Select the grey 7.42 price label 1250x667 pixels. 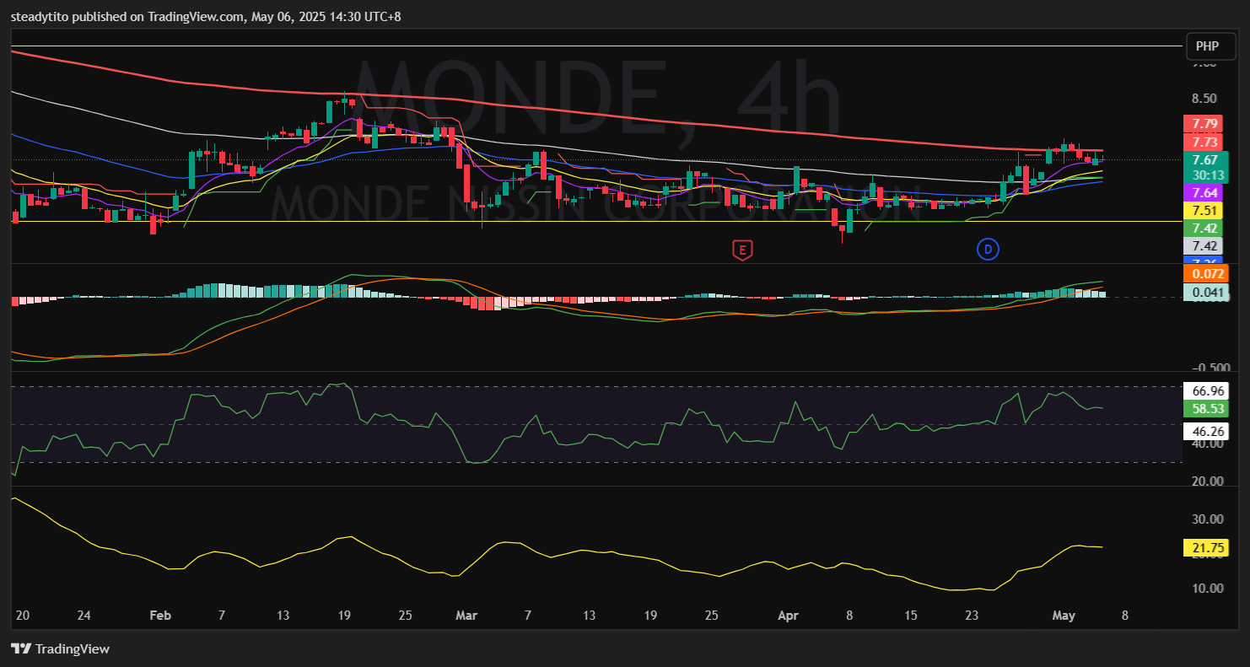click(x=1204, y=246)
